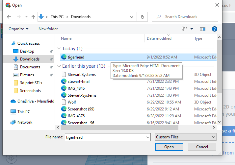
Task: Click the Search Downloads field
Action: coord(185,17)
